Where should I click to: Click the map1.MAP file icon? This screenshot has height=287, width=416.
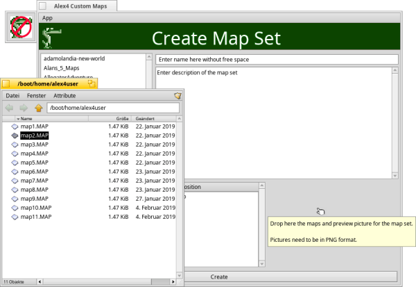pos(15,126)
